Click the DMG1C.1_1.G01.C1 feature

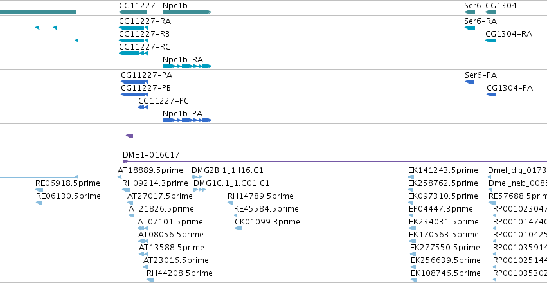(x=199, y=190)
